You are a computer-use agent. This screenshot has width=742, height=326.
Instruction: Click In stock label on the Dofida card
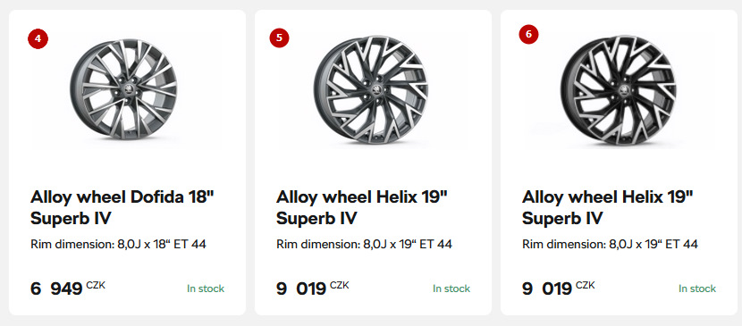[x=206, y=288]
